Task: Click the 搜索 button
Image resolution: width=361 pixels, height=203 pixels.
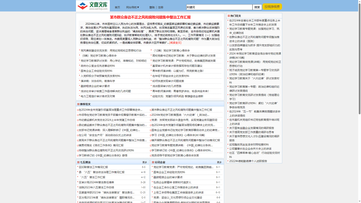Action: click(257, 7)
